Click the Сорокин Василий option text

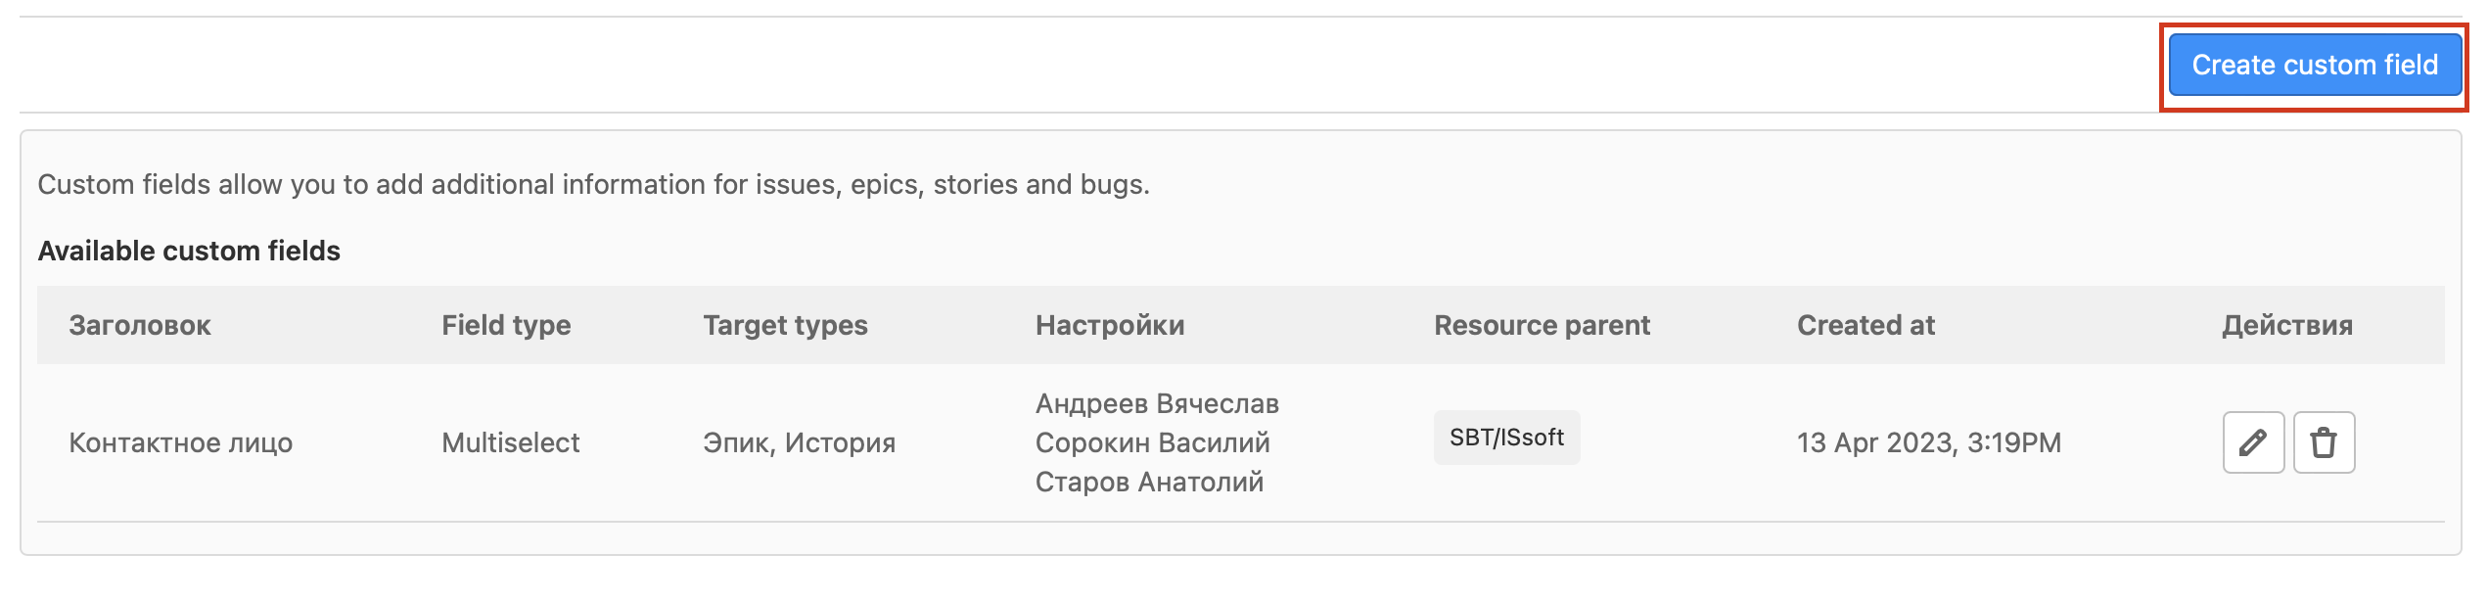coord(1152,442)
